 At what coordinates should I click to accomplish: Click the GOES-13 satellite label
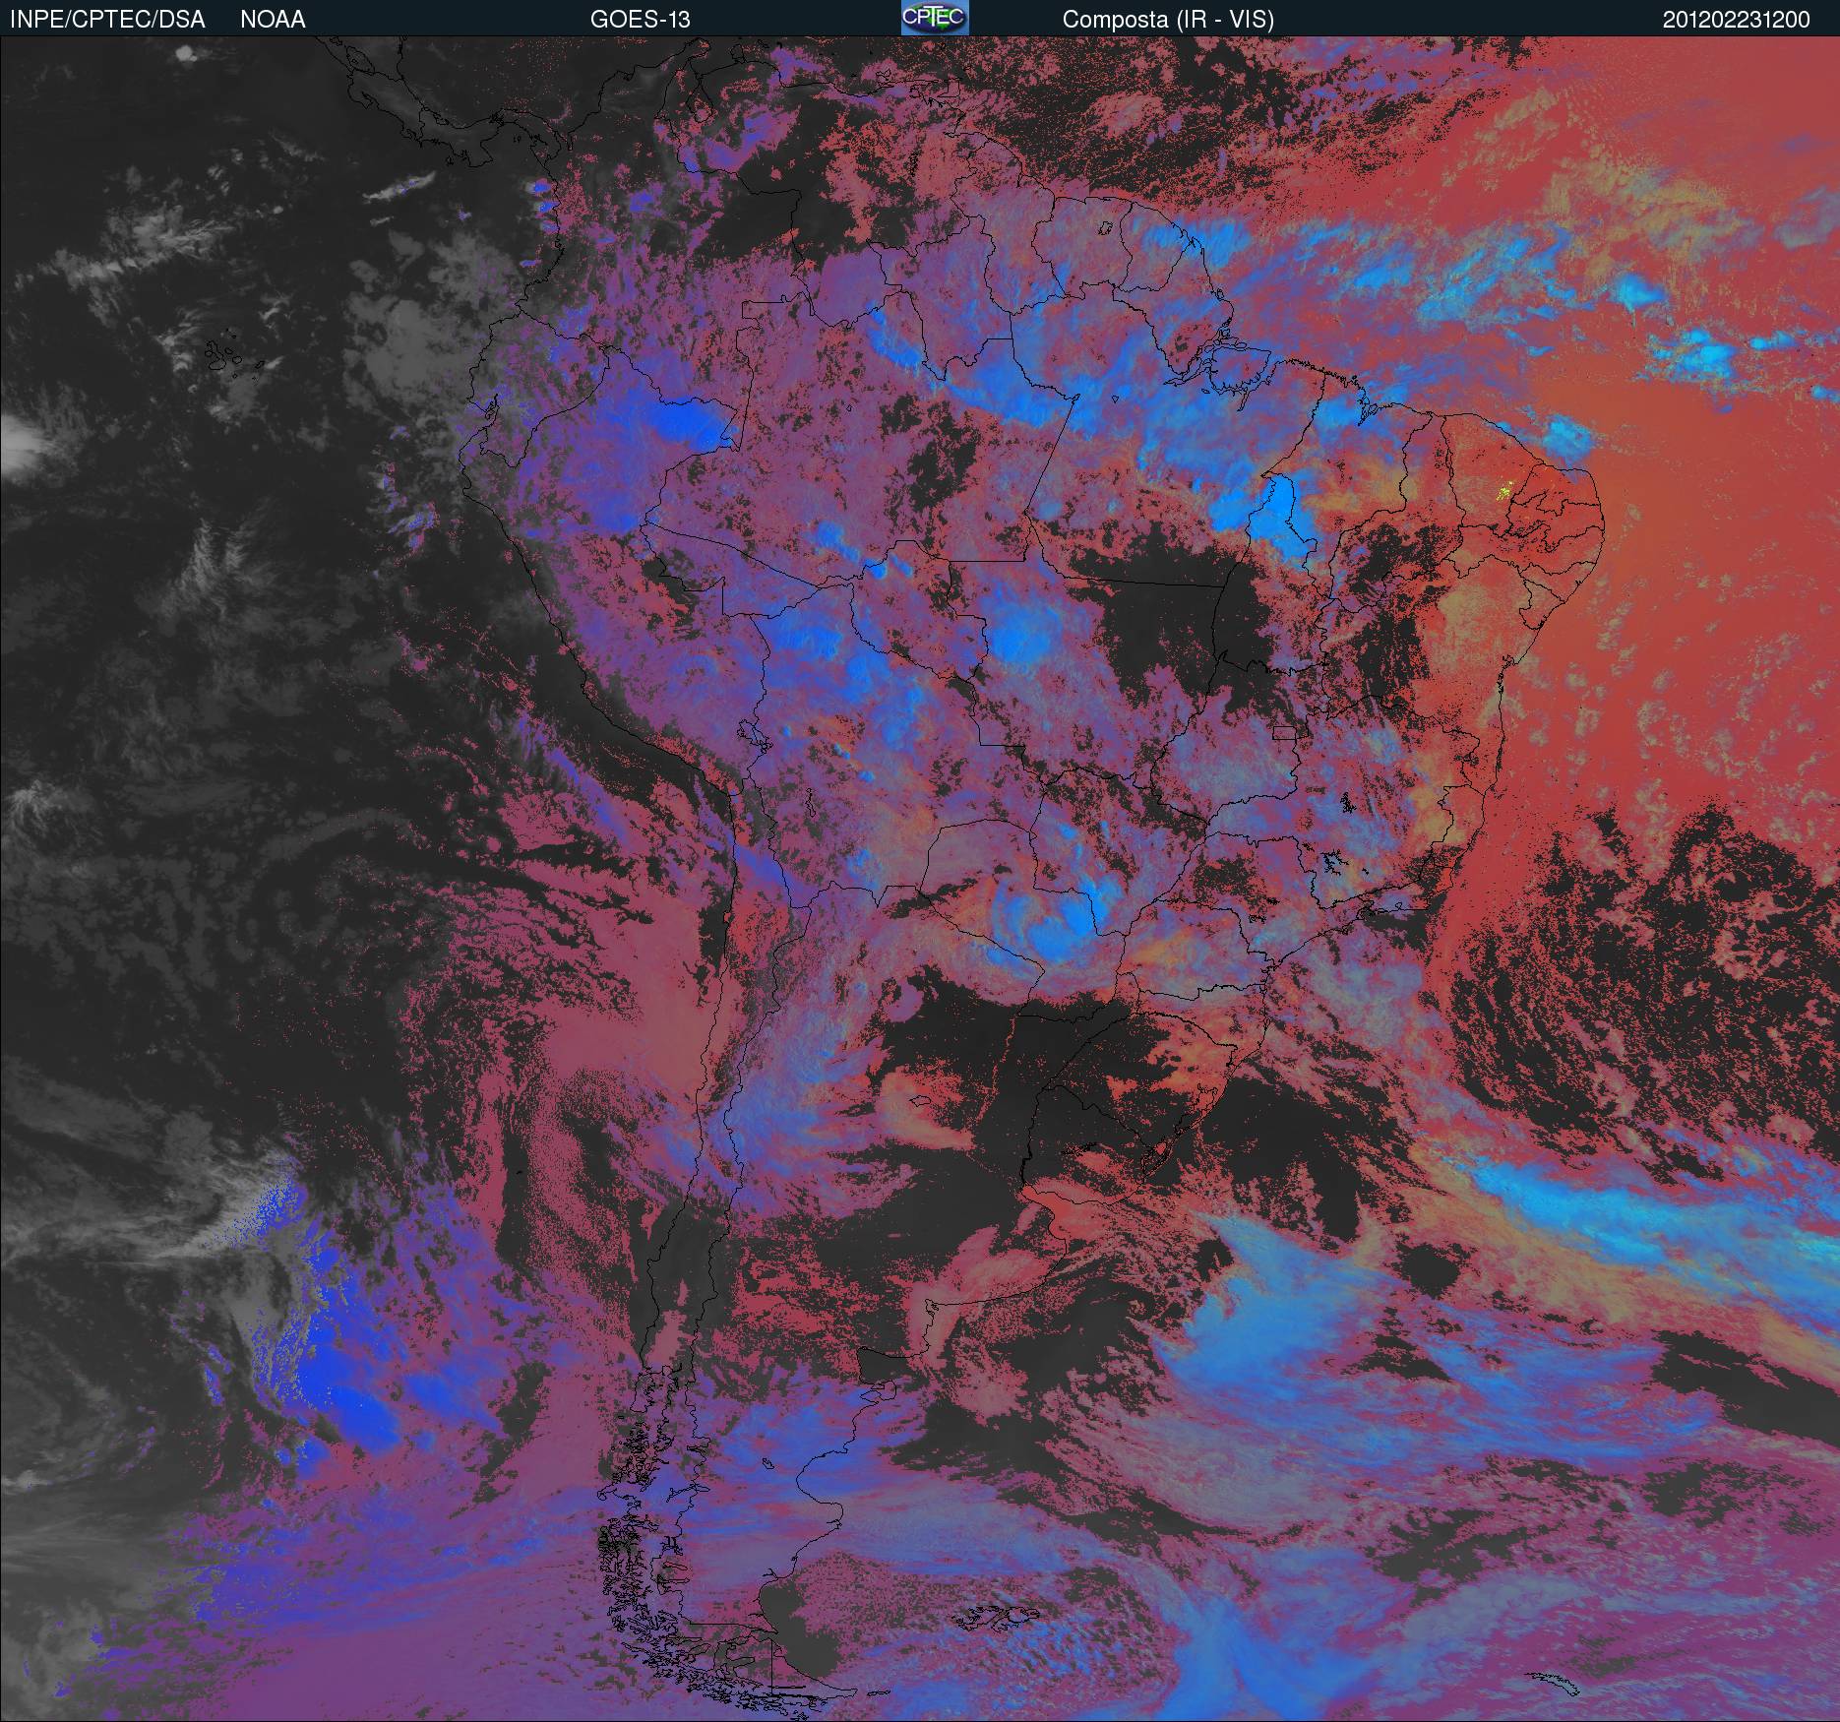640,20
